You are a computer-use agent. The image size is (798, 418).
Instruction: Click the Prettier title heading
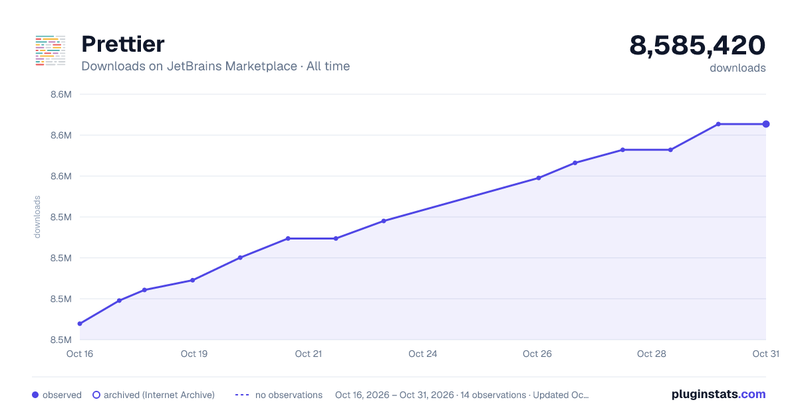pos(122,44)
